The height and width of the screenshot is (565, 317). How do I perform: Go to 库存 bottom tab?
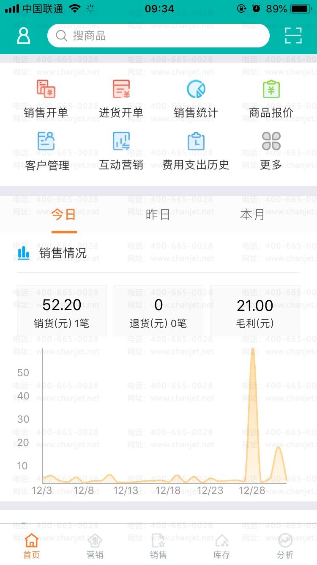[x=222, y=546]
